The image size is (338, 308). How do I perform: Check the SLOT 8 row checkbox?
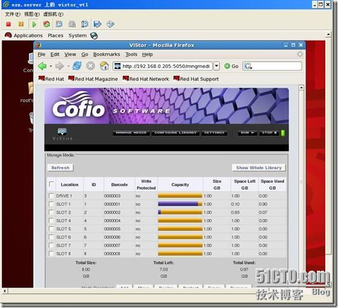pos(51,253)
